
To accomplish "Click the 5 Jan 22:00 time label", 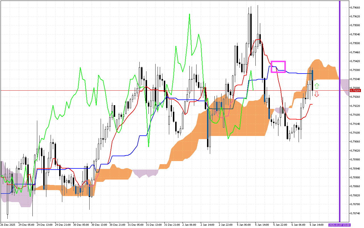I will 280,225.
